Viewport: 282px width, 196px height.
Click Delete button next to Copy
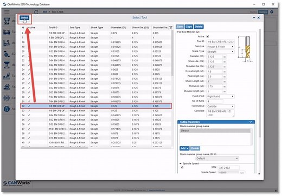(198, 27)
